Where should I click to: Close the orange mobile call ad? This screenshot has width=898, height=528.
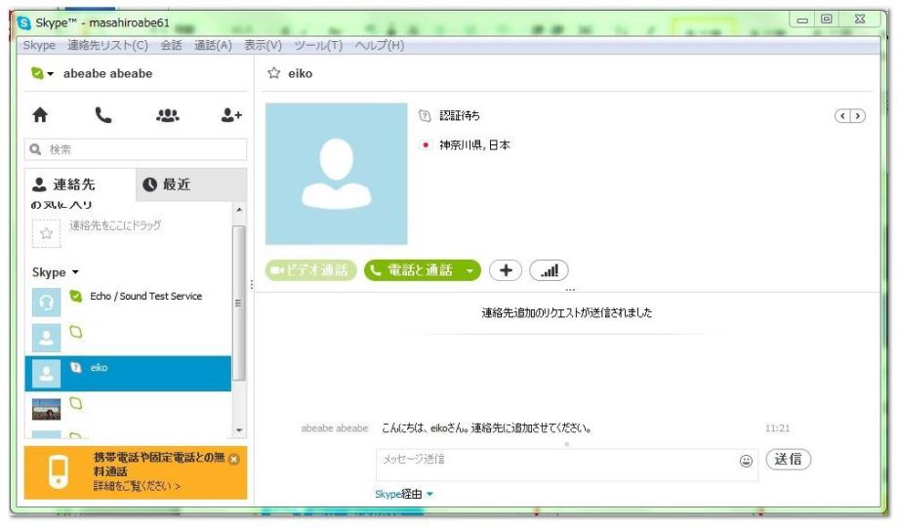point(233,459)
